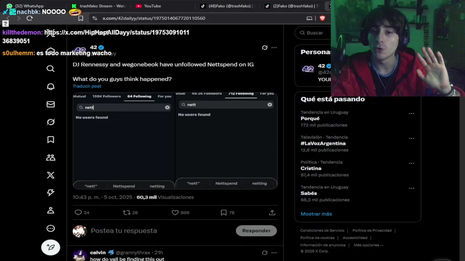The height and width of the screenshot is (261, 465).
Task: Click repost icon with 28 reposts
Action: (x=126, y=212)
